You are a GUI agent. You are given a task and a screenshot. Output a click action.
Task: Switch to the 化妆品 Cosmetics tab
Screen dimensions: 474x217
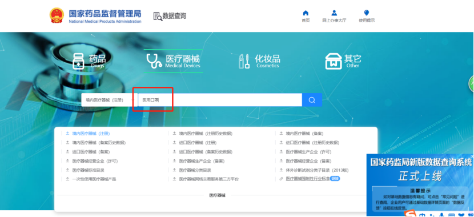(259, 61)
